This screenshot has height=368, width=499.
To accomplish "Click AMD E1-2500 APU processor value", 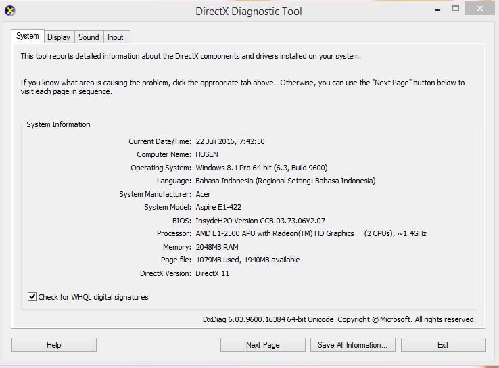I will click(311, 233).
